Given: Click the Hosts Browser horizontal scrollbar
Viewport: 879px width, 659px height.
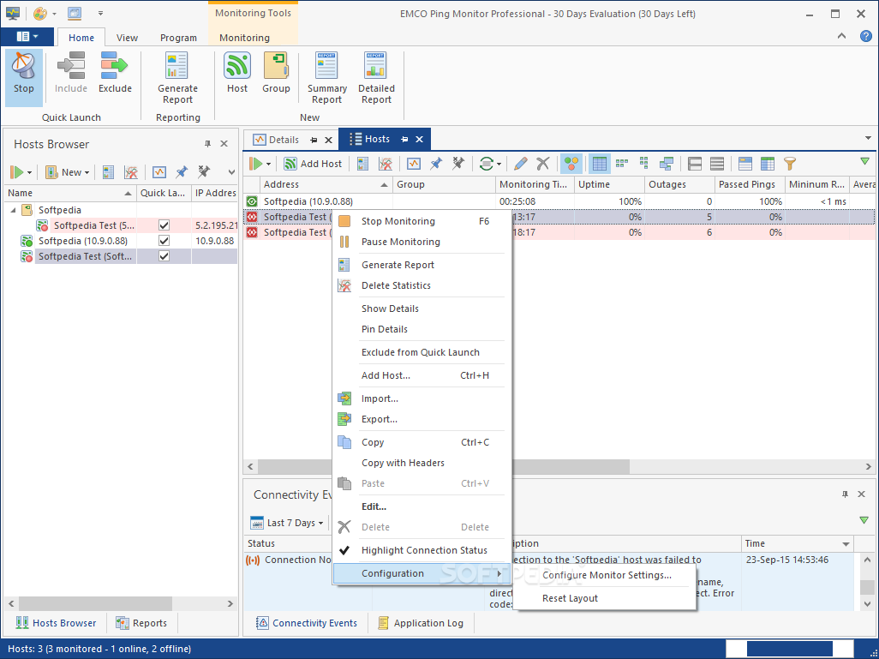Looking at the screenshot, I should tap(96, 603).
